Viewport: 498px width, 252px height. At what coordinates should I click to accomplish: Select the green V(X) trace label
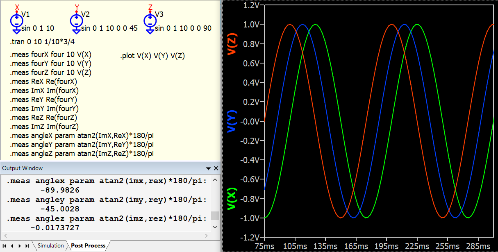click(x=232, y=199)
